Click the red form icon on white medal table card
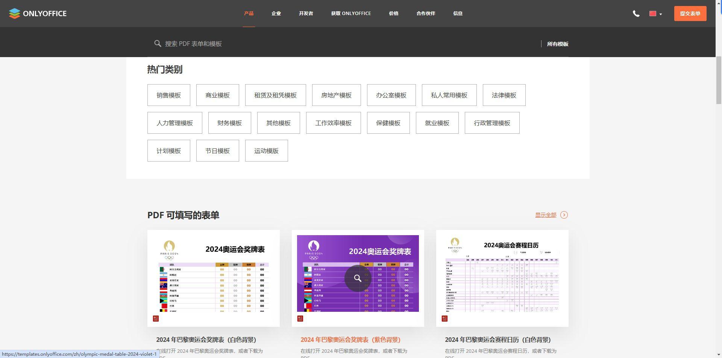 [155, 319]
